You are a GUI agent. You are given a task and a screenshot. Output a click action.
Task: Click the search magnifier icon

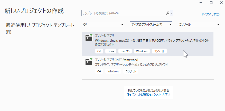point(167,13)
